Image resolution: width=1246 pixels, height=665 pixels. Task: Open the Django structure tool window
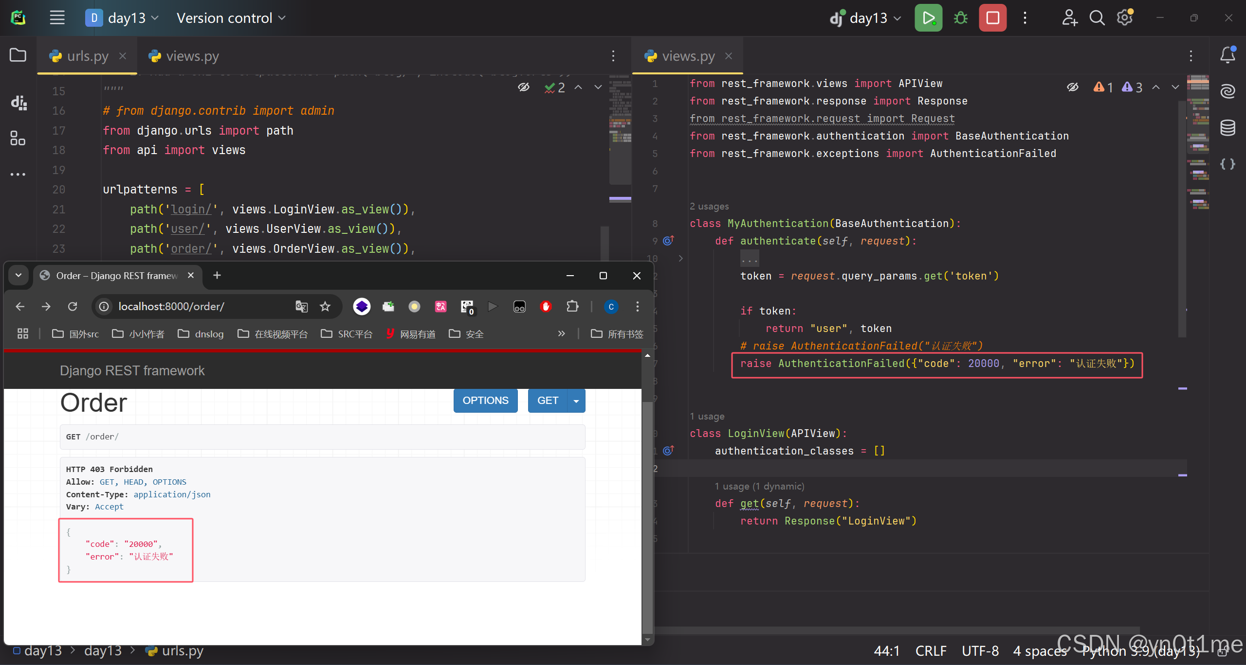tap(18, 103)
